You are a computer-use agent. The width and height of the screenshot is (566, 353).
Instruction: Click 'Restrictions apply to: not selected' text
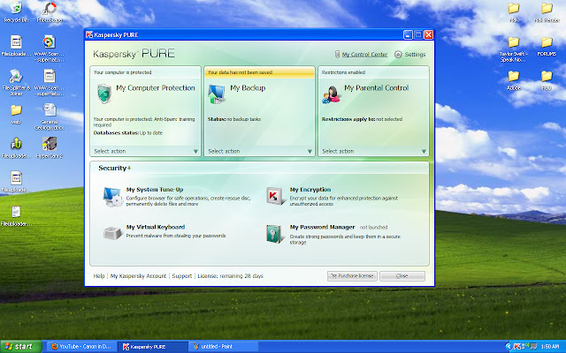362,119
